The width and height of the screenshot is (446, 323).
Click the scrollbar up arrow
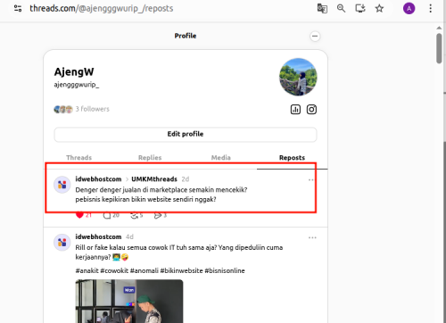pos(439,28)
